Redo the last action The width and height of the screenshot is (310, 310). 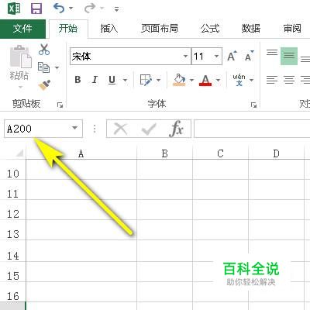90,9
